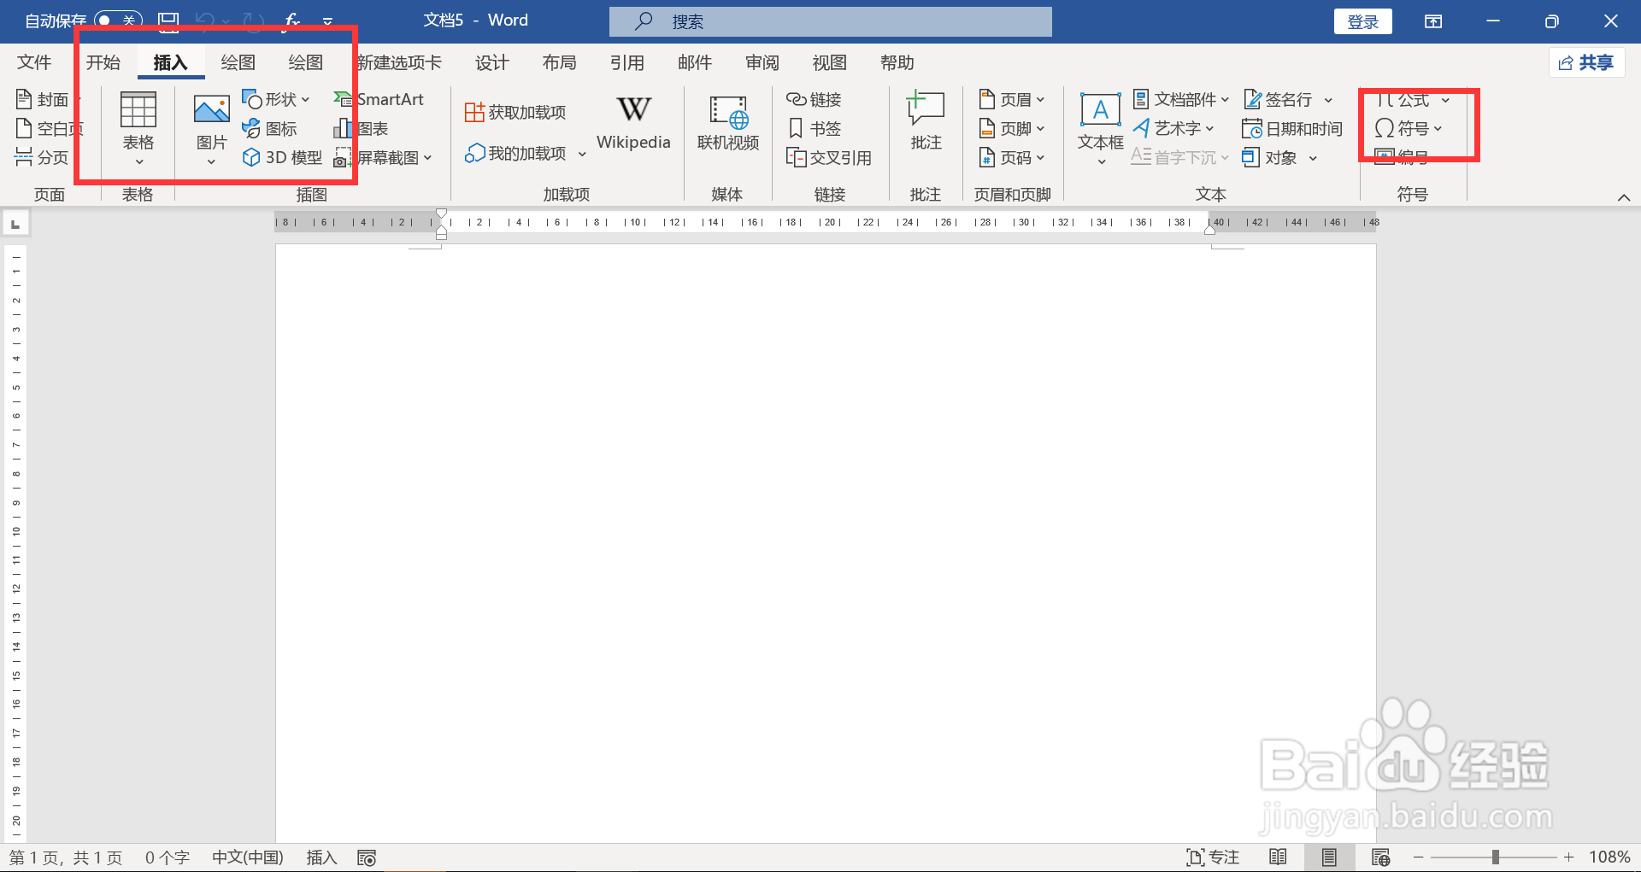
Task: Open the 页码 page number dropdown
Action: point(1012,158)
